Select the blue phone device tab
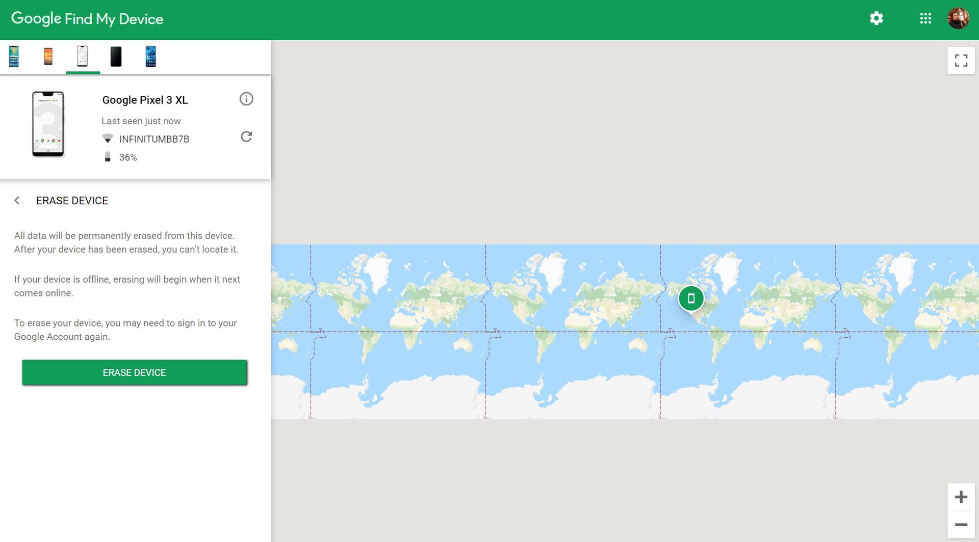This screenshot has width=979, height=542. click(x=150, y=57)
